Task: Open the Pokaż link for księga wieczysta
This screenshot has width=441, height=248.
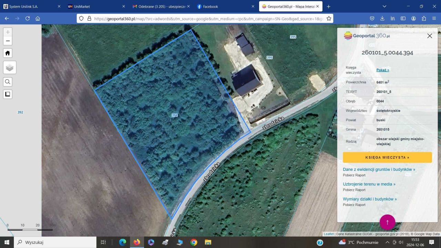Action: coord(382,70)
